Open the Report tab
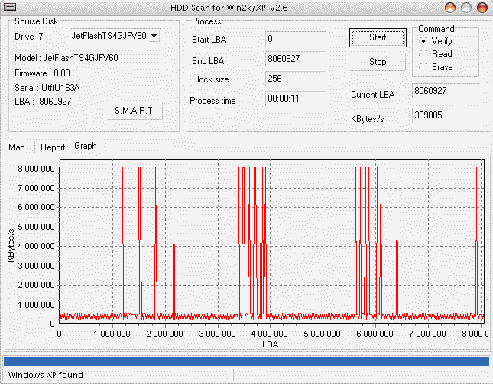 (x=53, y=147)
